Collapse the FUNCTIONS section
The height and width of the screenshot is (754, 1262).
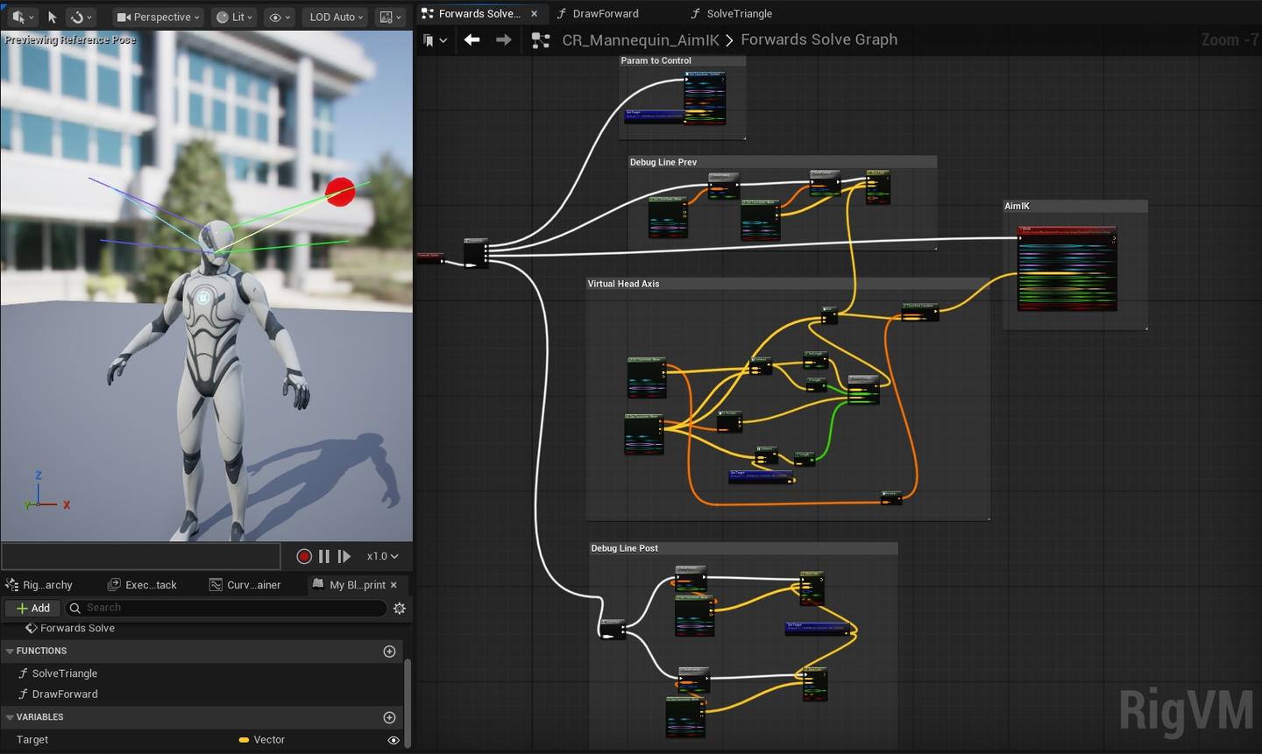coord(10,651)
